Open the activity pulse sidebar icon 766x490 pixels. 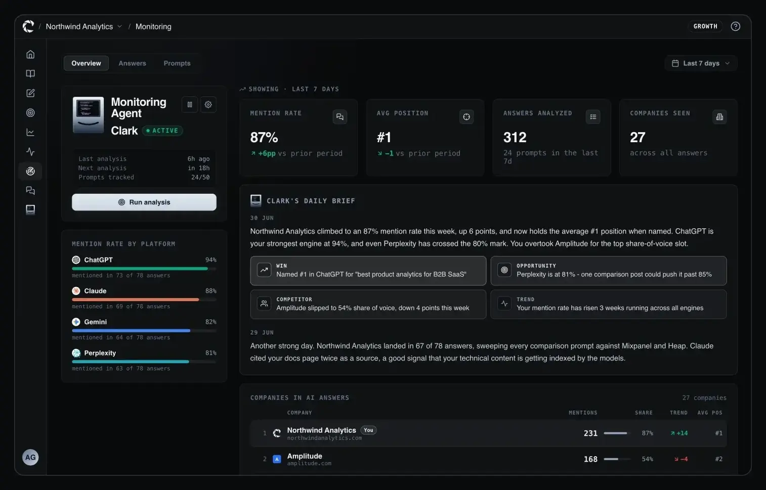pyautogui.click(x=30, y=152)
